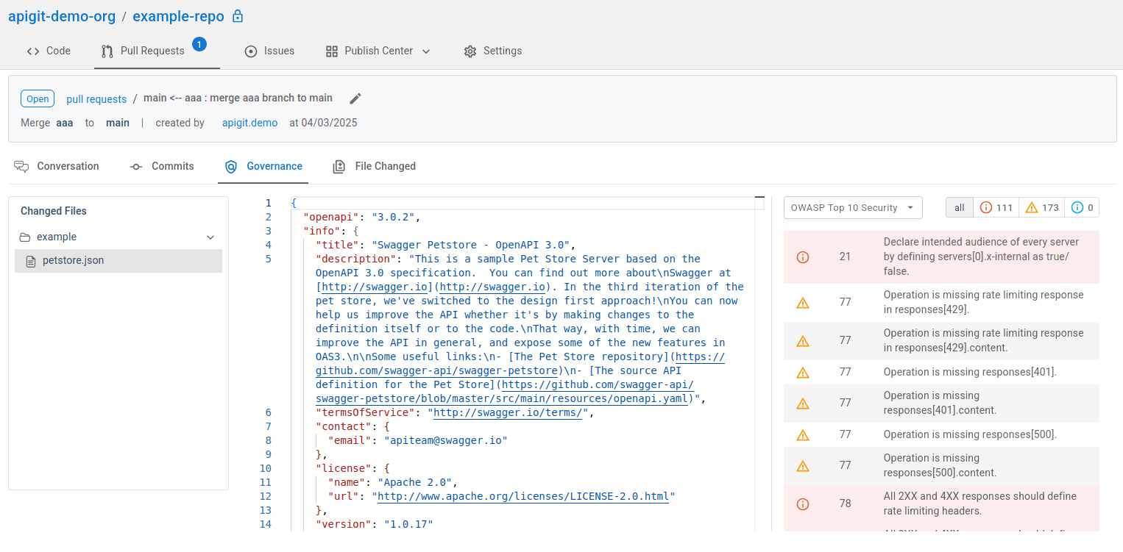Image resolution: width=1123 pixels, height=552 pixels.
Task: Click the File Changed document icon
Action: click(339, 167)
